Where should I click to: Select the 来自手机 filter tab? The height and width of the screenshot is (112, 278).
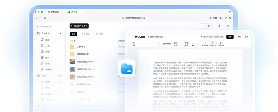[x=99, y=34]
